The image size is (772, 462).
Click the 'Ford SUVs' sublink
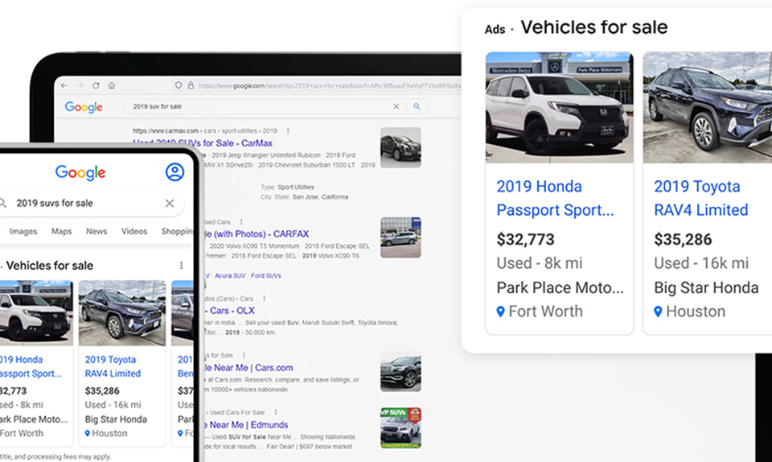[x=266, y=276]
